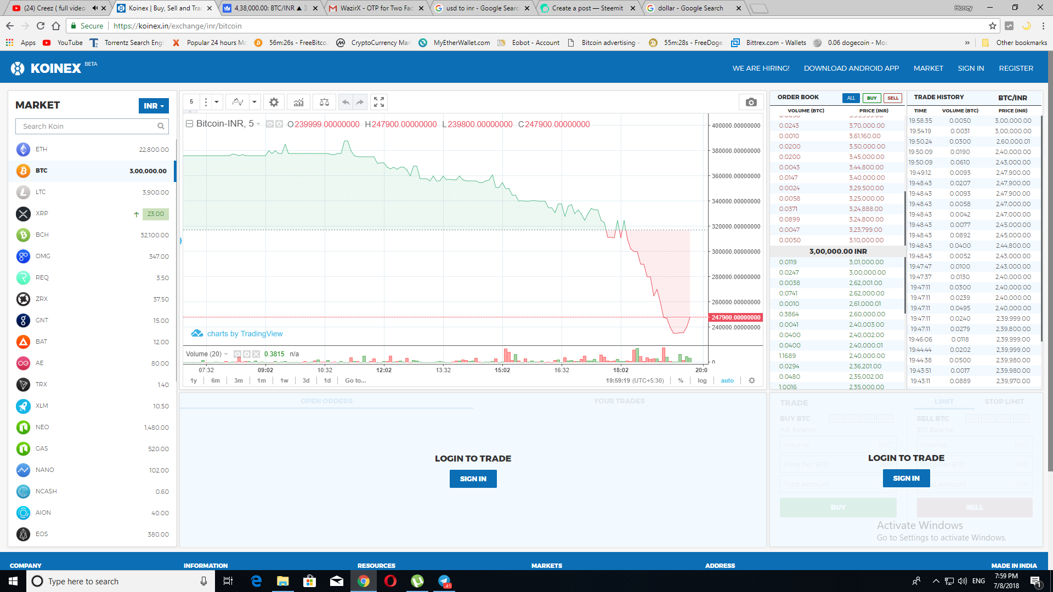Open MARKET in the top navigation
The height and width of the screenshot is (592, 1053).
click(x=929, y=69)
